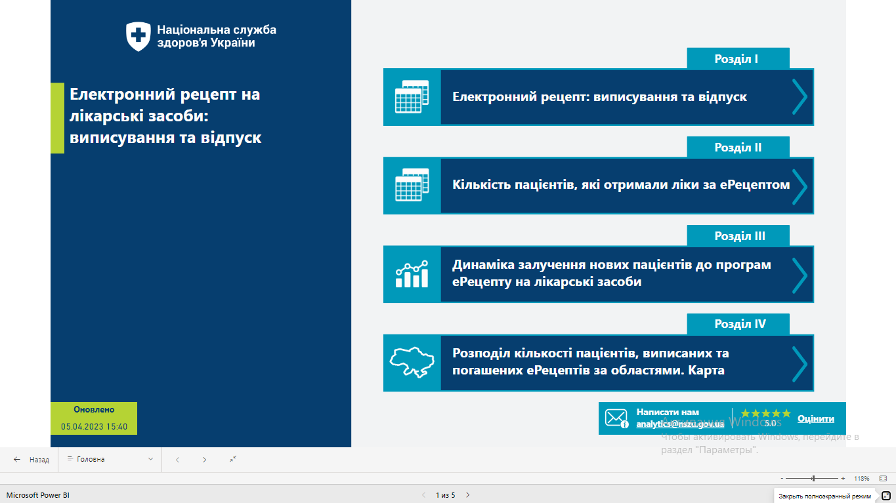896x503 pixels.
Task: Click the Назад button label
Action: click(39, 460)
